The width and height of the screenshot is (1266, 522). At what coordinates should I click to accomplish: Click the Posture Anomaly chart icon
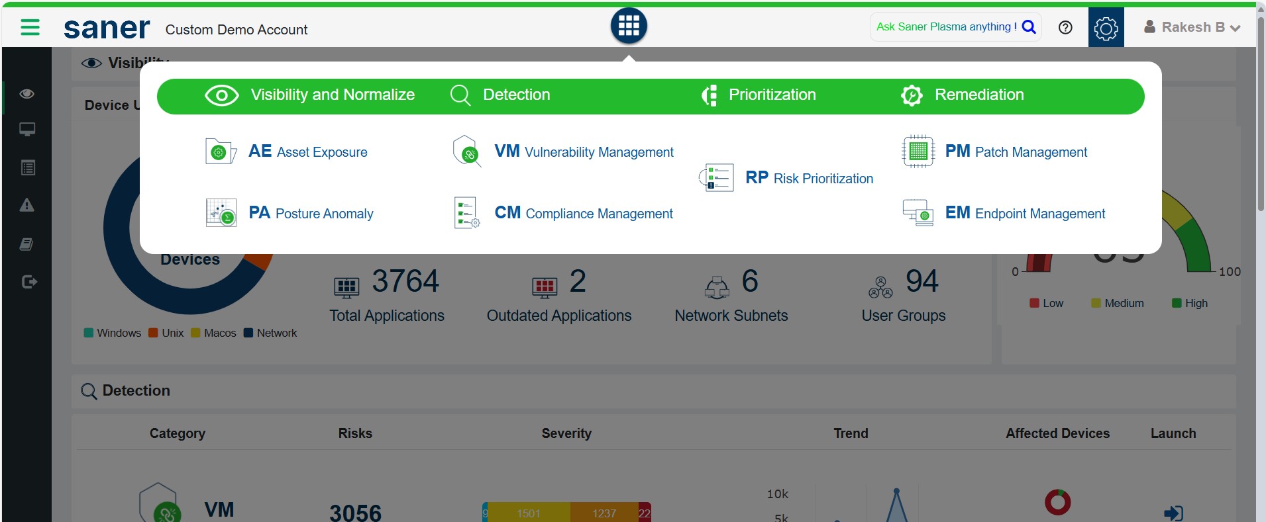click(x=221, y=213)
